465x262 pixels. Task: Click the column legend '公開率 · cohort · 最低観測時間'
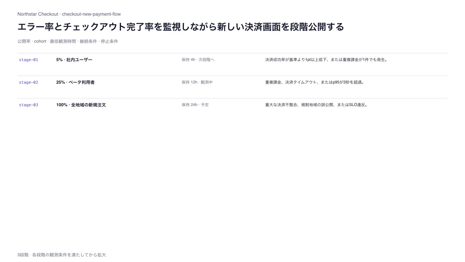[68, 41]
